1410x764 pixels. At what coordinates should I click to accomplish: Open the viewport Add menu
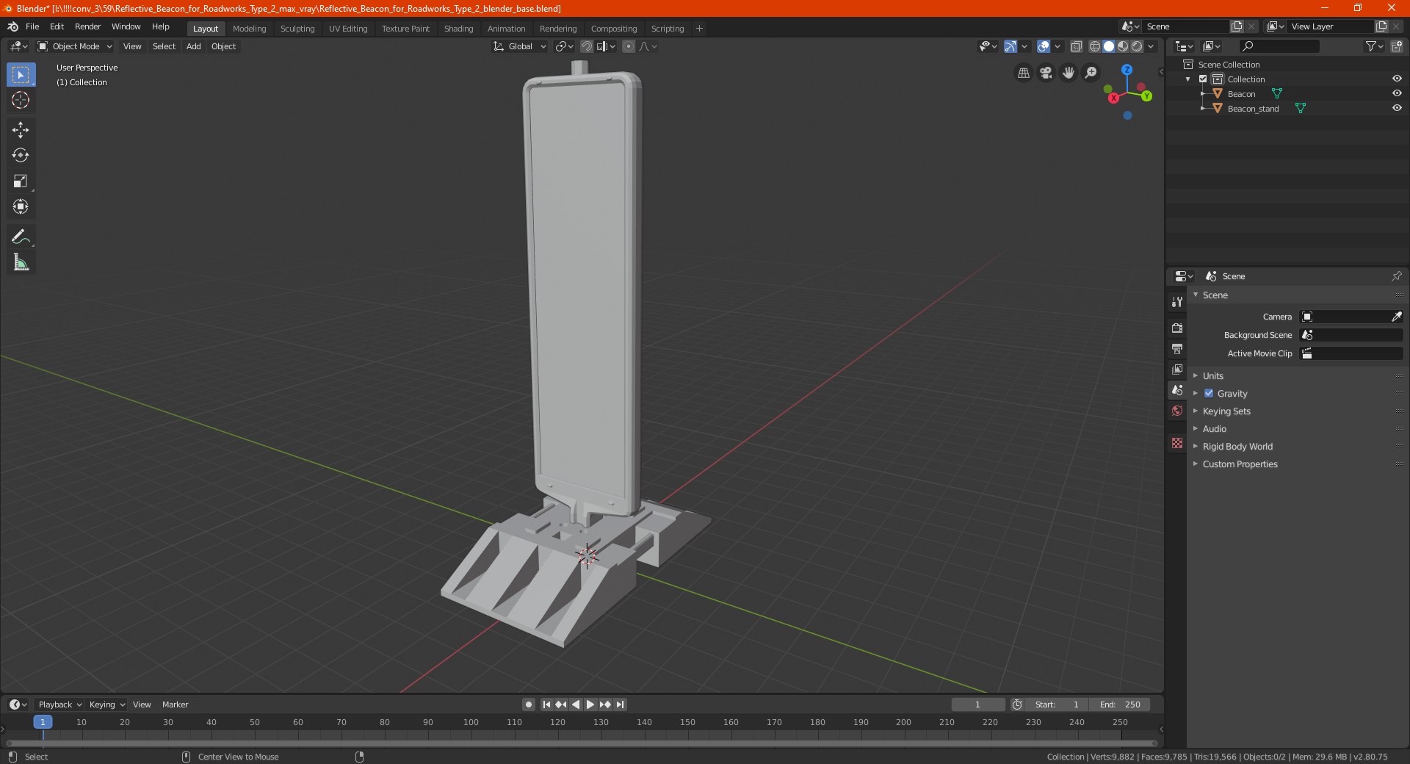pyautogui.click(x=193, y=46)
